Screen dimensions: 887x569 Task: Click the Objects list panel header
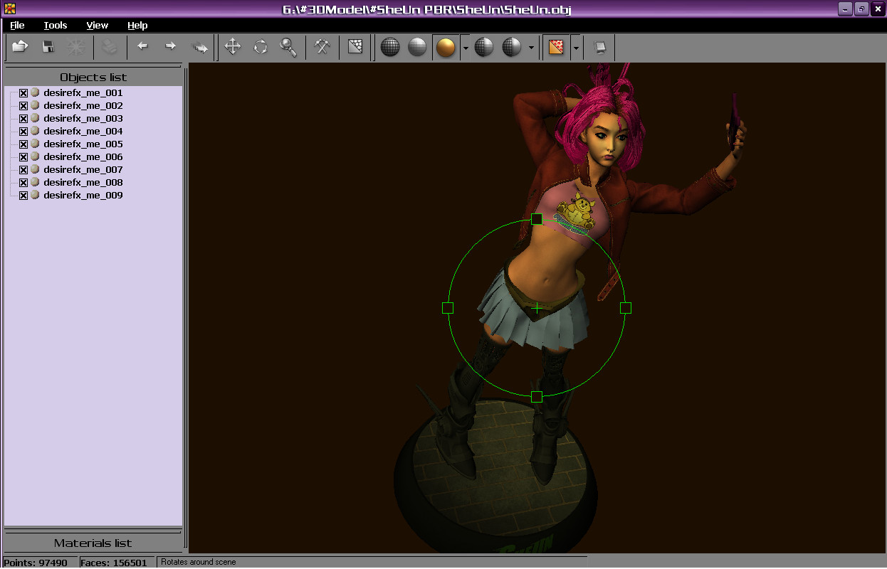[93, 77]
